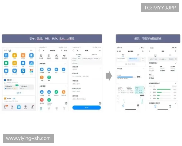Go back using arrow in OA审批 header

pyautogui.click(x=39, y=50)
